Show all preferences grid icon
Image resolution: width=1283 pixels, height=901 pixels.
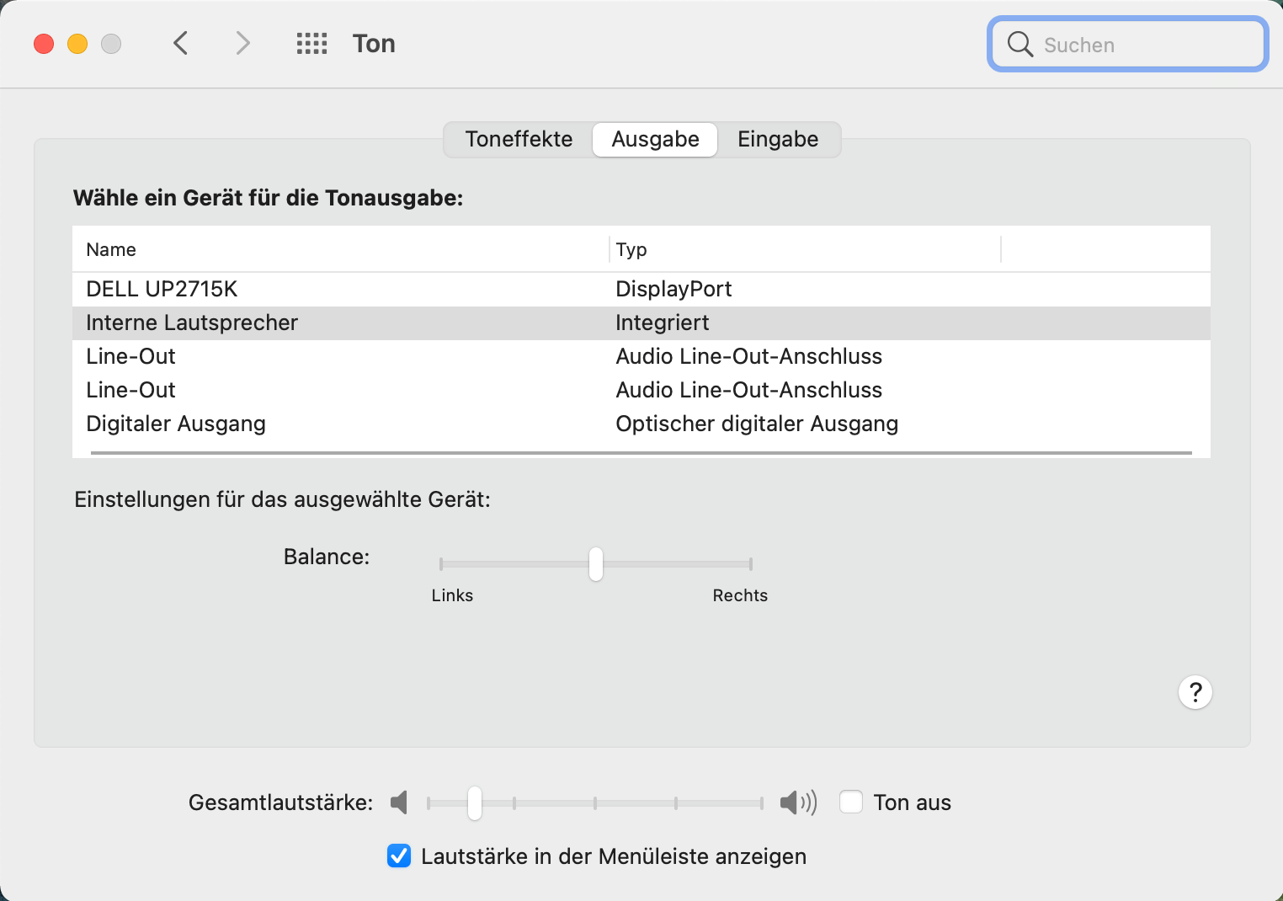click(x=311, y=44)
